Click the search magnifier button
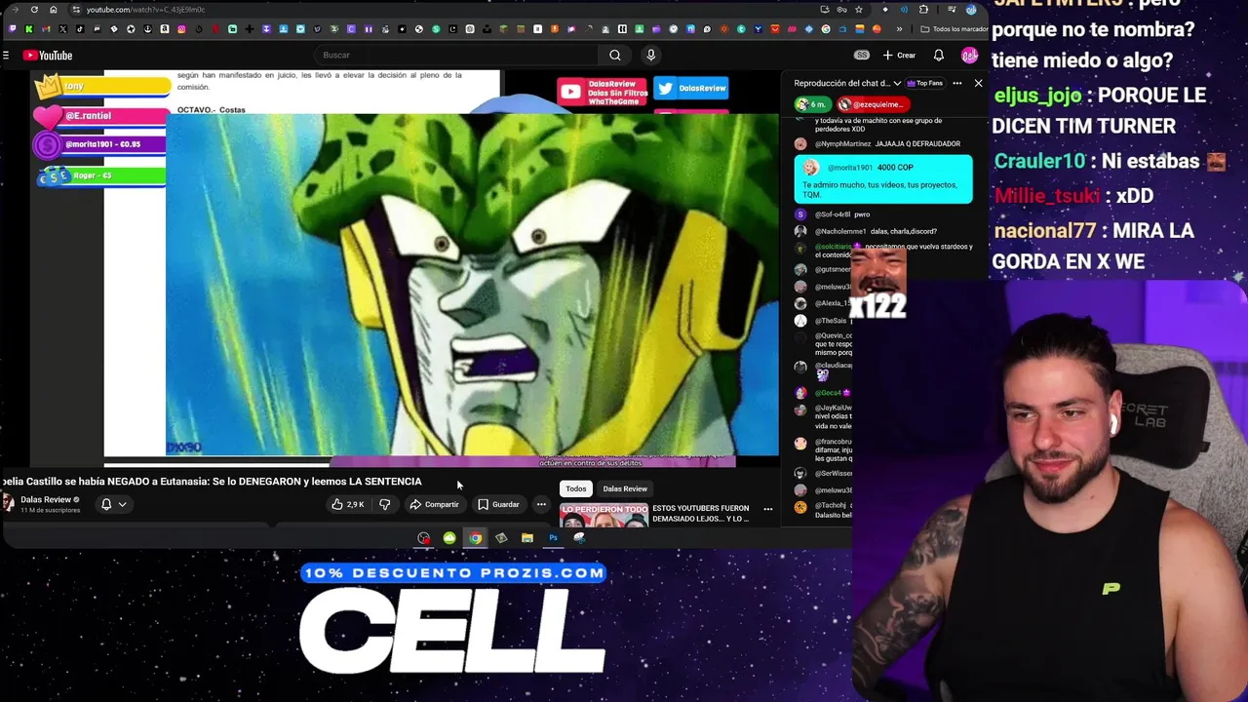The height and width of the screenshot is (702, 1248). coord(615,56)
